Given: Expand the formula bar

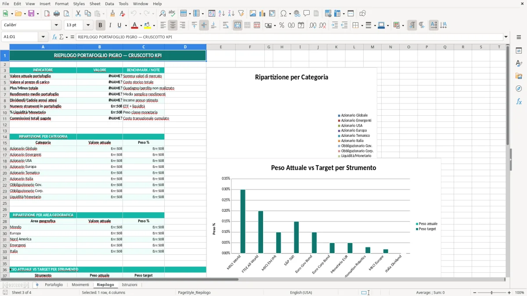Looking at the screenshot, I should [x=506, y=37].
